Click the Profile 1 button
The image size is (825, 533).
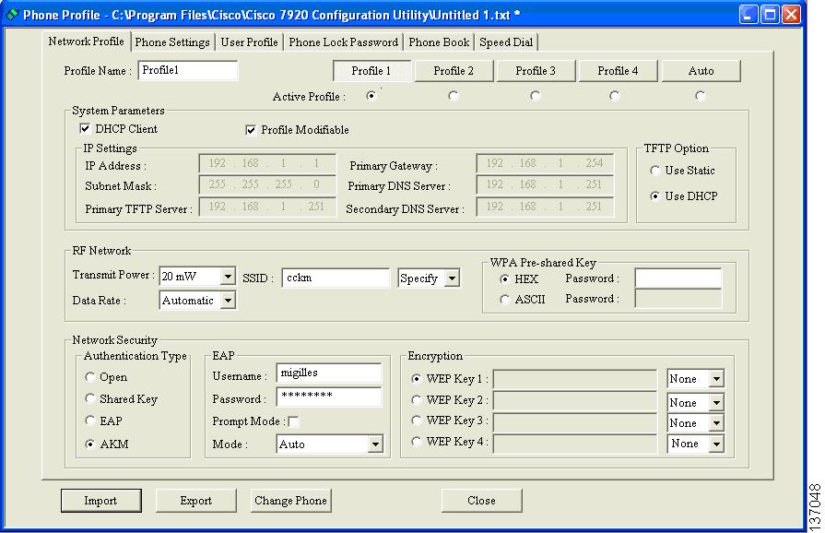click(x=371, y=71)
